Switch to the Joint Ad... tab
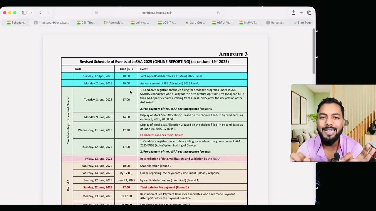The width and height of the screenshot is (376, 211). coord(140,23)
